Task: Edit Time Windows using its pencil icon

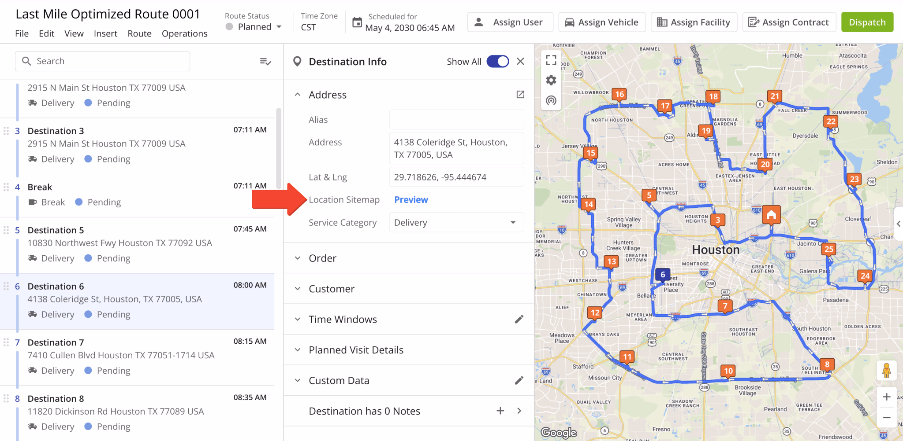Action: [x=519, y=319]
